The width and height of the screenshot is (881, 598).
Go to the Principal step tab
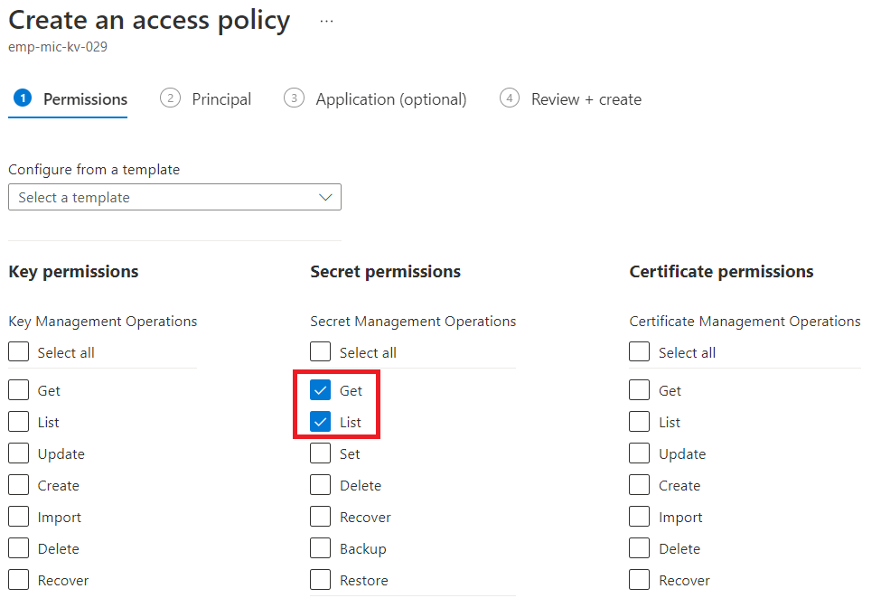tap(206, 98)
